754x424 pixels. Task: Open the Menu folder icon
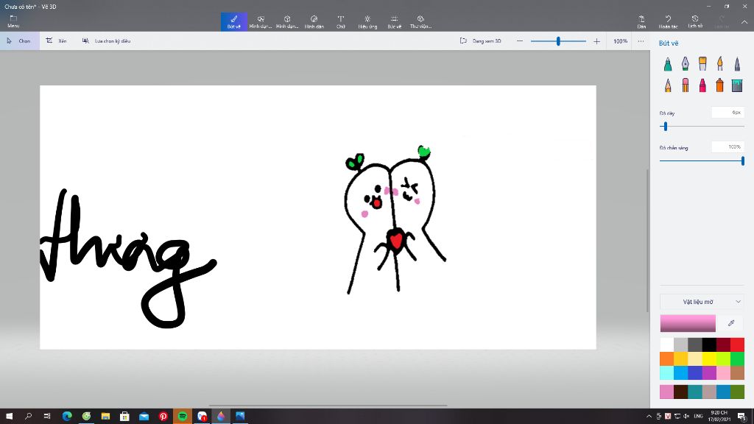(13, 21)
